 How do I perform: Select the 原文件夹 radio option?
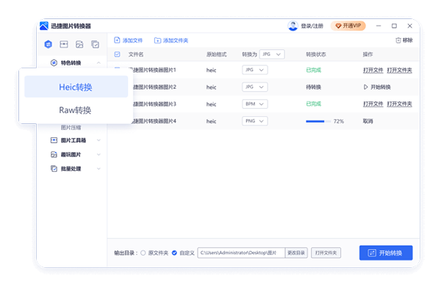(x=143, y=253)
